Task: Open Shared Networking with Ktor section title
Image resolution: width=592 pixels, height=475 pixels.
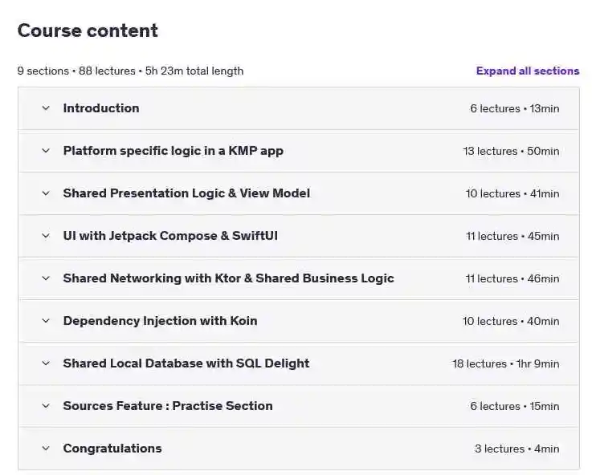Action: click(x=228, y=278)
